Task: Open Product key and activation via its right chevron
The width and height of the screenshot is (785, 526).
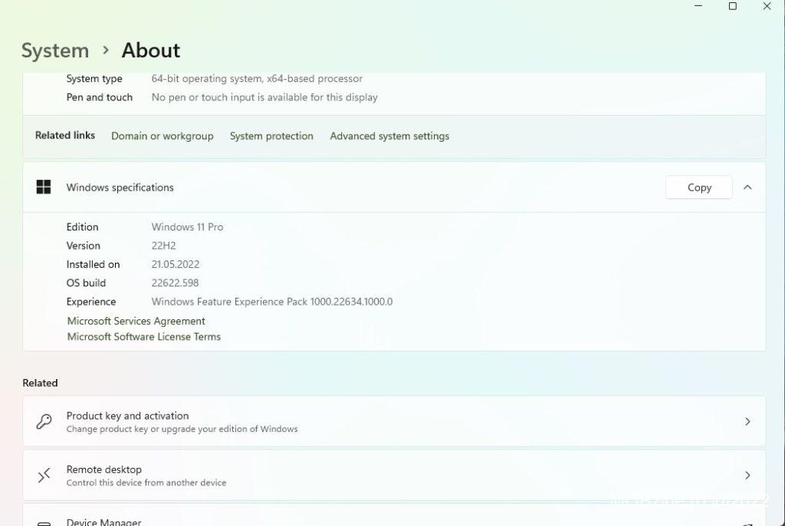Action: (747, 422)
